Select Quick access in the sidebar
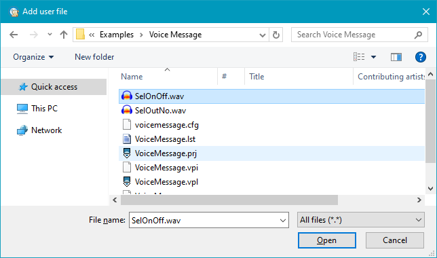 (x=54, y=87)
